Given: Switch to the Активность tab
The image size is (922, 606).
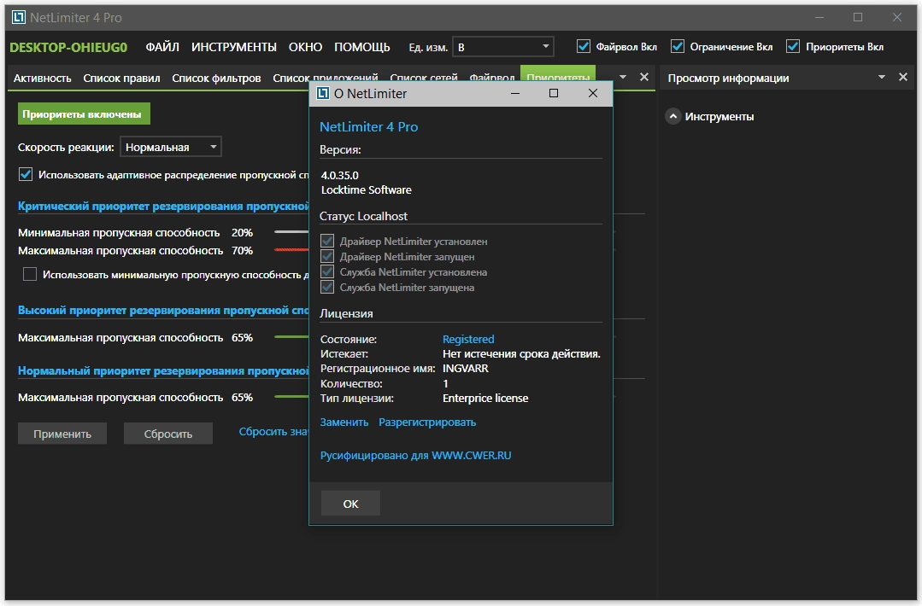Looking at the screenshot, I should (x=43, y=79).
